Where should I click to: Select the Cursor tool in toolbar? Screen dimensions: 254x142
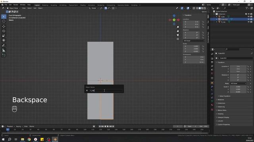(x=4, y=21)
